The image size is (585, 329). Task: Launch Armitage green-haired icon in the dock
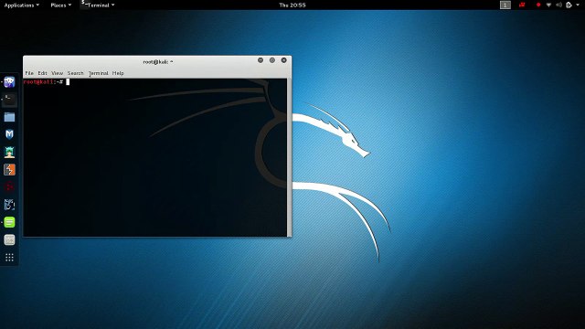pyautogui.click(x=9, y=153)
